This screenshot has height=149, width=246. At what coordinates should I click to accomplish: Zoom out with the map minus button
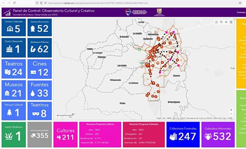[x=231, y=114]
